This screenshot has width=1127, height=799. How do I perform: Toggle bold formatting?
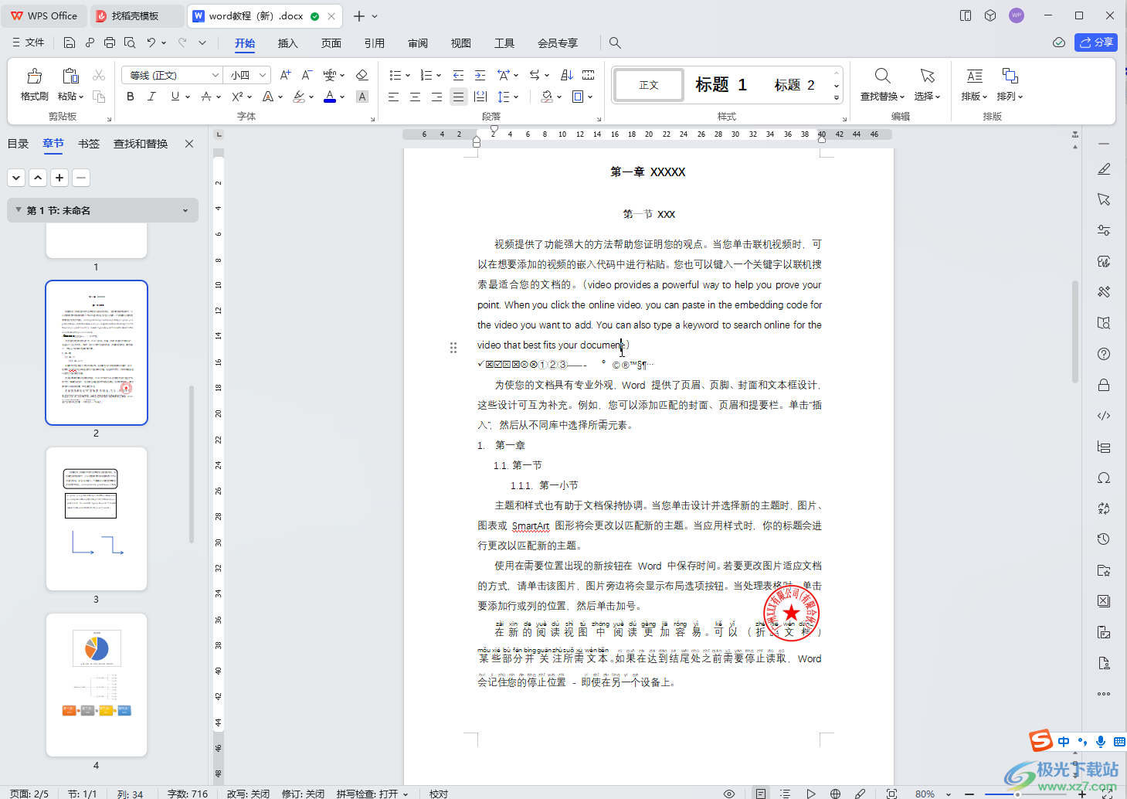131,97
